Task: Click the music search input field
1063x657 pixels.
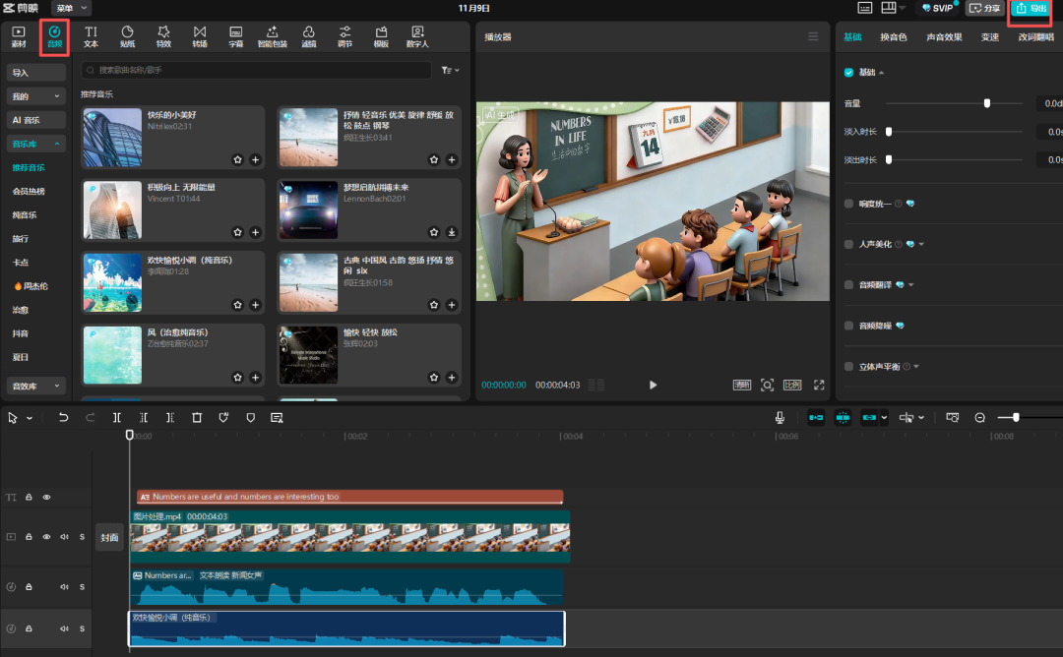Action: (256, 71)
